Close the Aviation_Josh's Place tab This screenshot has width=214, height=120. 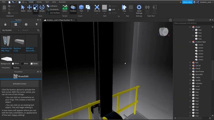tap(74, 20)
